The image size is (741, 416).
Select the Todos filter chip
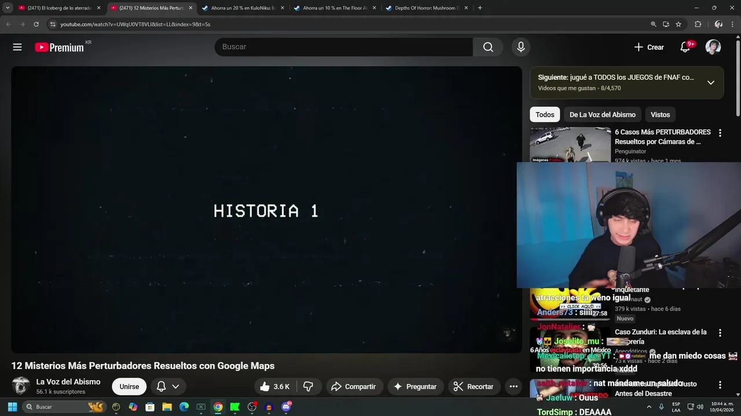pyautogui.click(x=545, y=114)
